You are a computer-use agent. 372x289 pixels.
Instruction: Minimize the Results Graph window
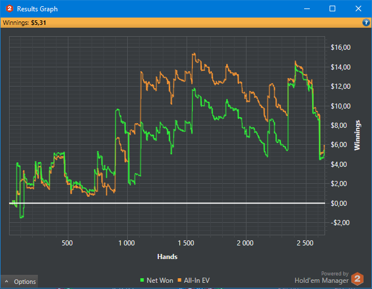tap(307, 9)
